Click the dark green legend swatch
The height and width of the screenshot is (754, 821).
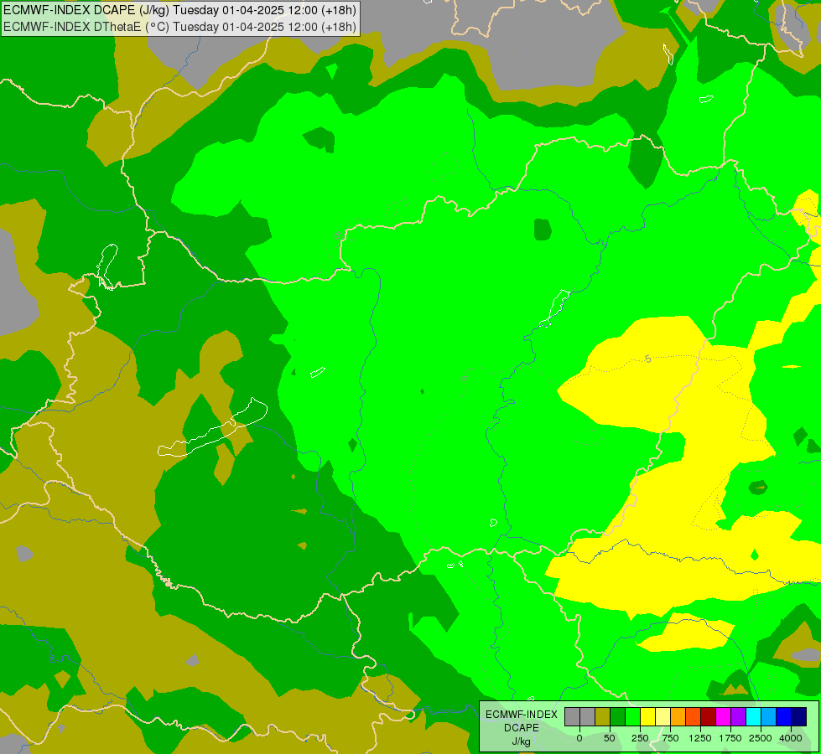tap(618, 717)
